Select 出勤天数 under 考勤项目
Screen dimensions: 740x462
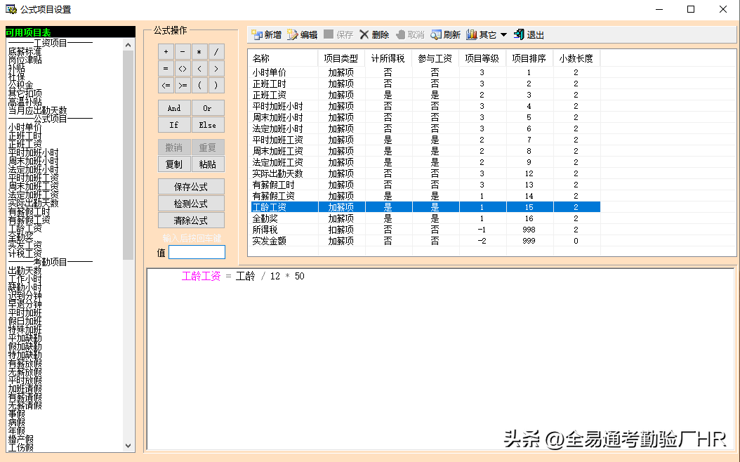(x=25, y=270)
